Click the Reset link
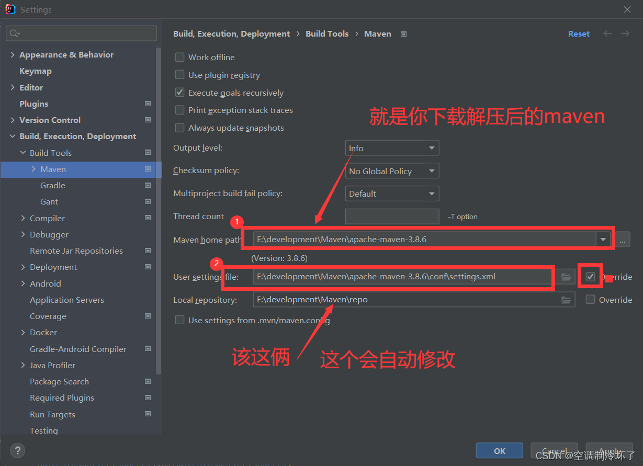The width and height of the screenshot is (643, 466). coord(579,33)
